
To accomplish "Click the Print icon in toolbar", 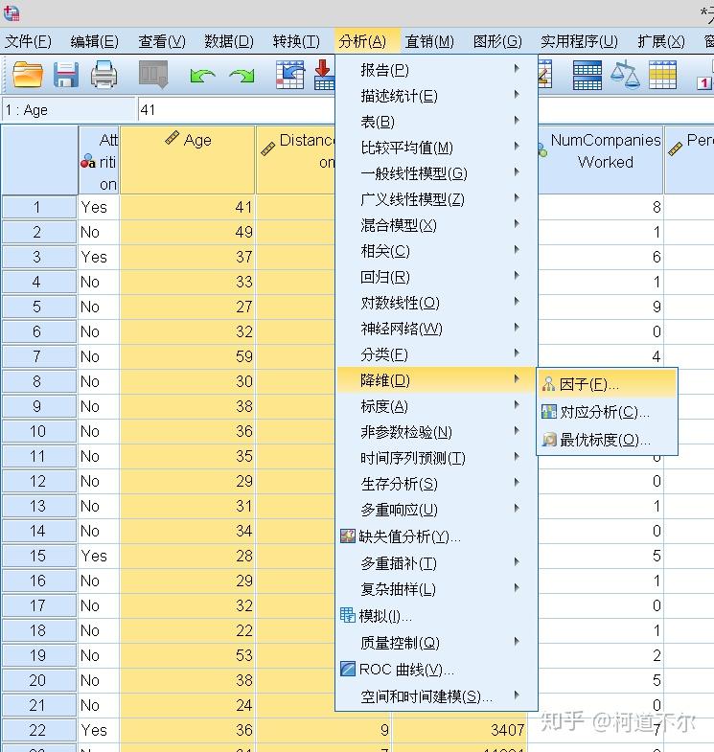I will pyautogui.click(x=104, y=75).
